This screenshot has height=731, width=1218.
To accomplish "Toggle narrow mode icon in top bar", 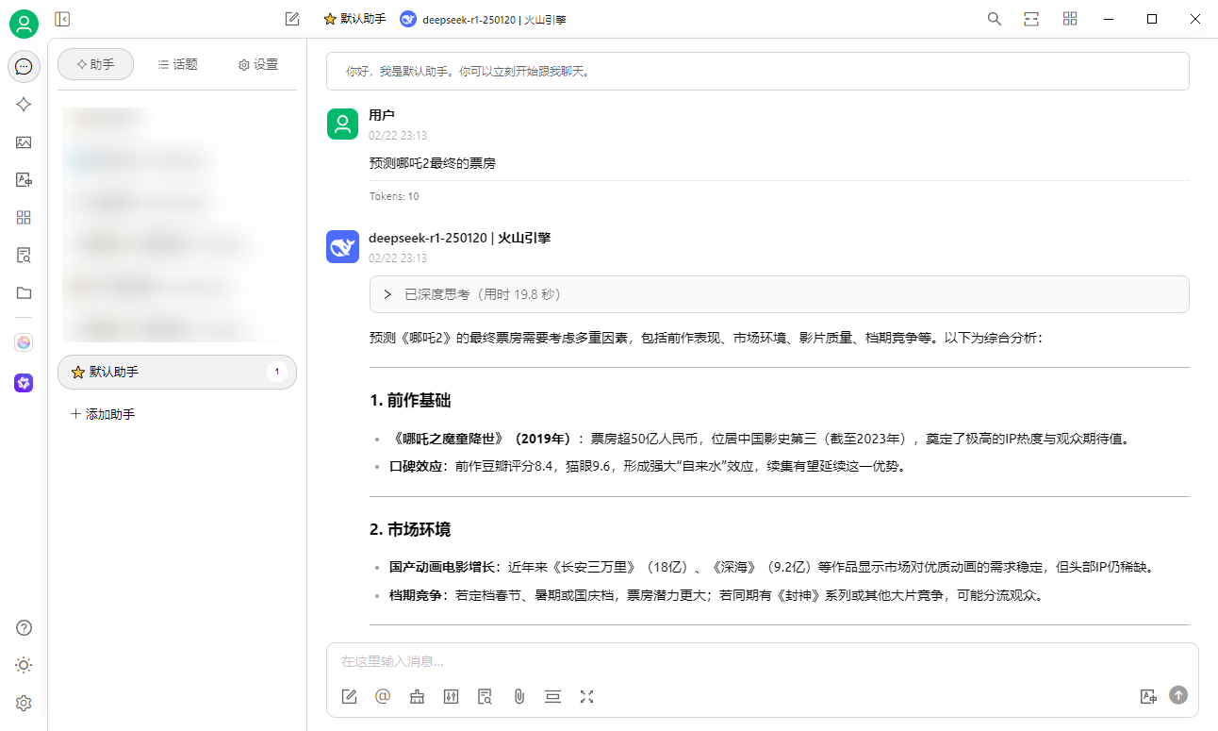I will (x=1031, y=19).
